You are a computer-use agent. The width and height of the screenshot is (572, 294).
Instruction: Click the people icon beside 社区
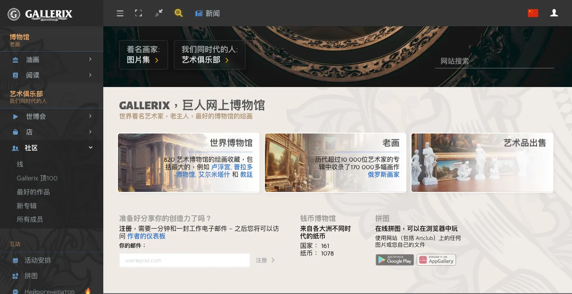15,148
